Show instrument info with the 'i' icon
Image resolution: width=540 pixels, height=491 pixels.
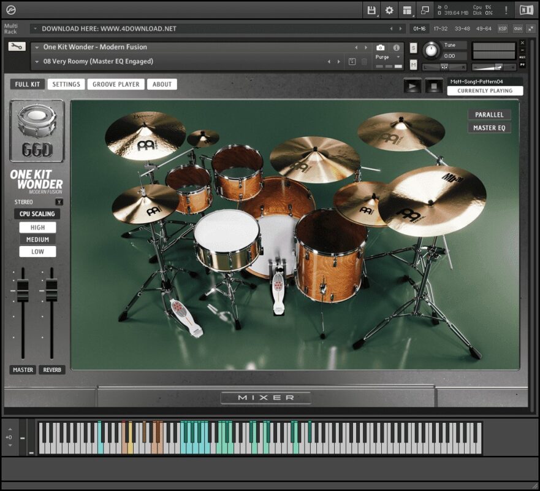(x=397, y=48)
